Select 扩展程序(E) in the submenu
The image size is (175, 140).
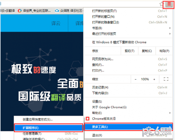48,128
